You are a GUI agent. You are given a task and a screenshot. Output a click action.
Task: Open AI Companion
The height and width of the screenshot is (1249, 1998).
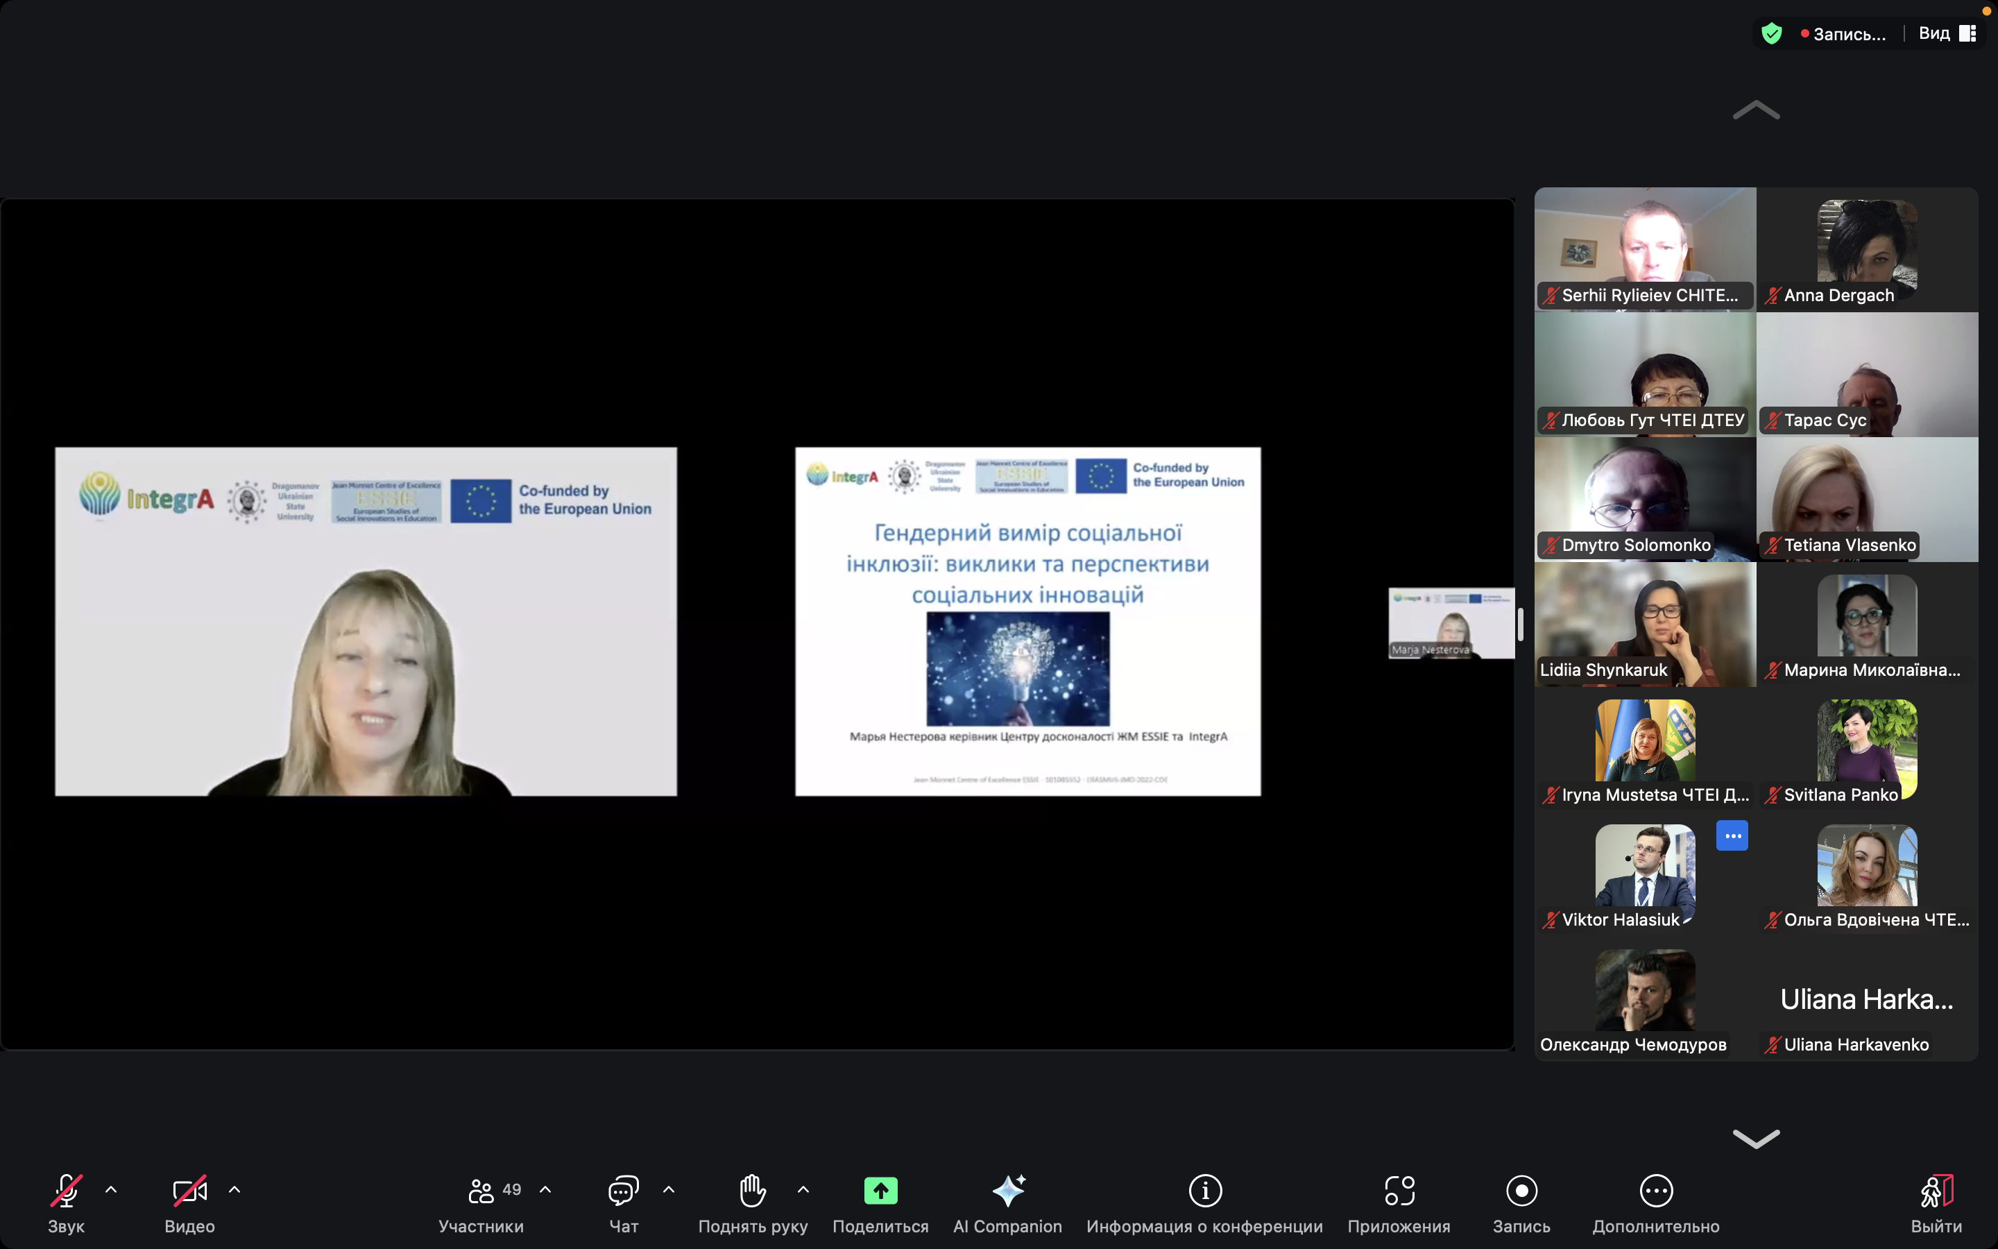pyautogui.click(x=1007, y=1191)
